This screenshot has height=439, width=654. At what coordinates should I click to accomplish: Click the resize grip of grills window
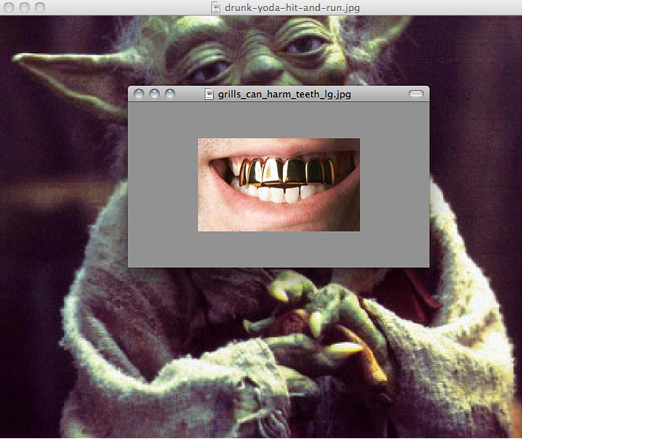425,263
